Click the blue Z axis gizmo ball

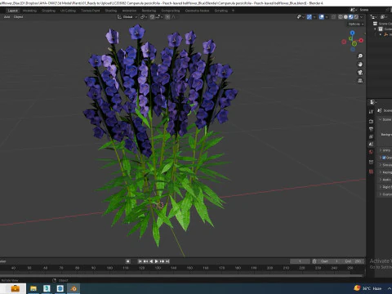[x=353, y=33]
